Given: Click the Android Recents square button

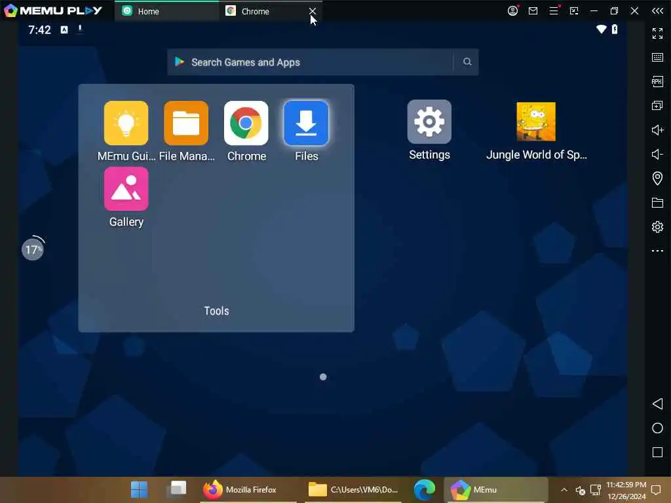Looking at the screenshot, I should click(x=657, y=452).
